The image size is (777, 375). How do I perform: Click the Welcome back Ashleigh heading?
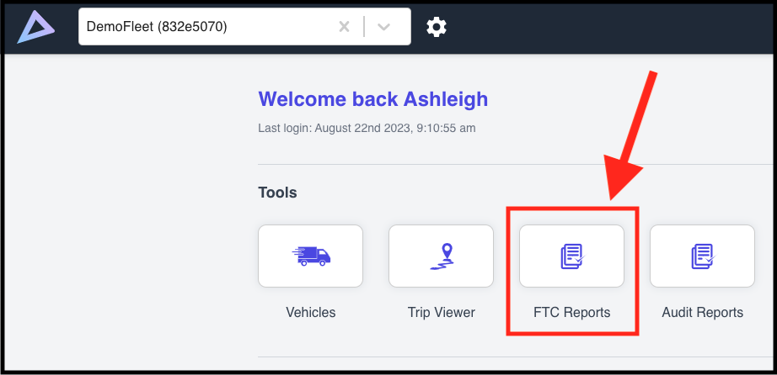(372, 99)
